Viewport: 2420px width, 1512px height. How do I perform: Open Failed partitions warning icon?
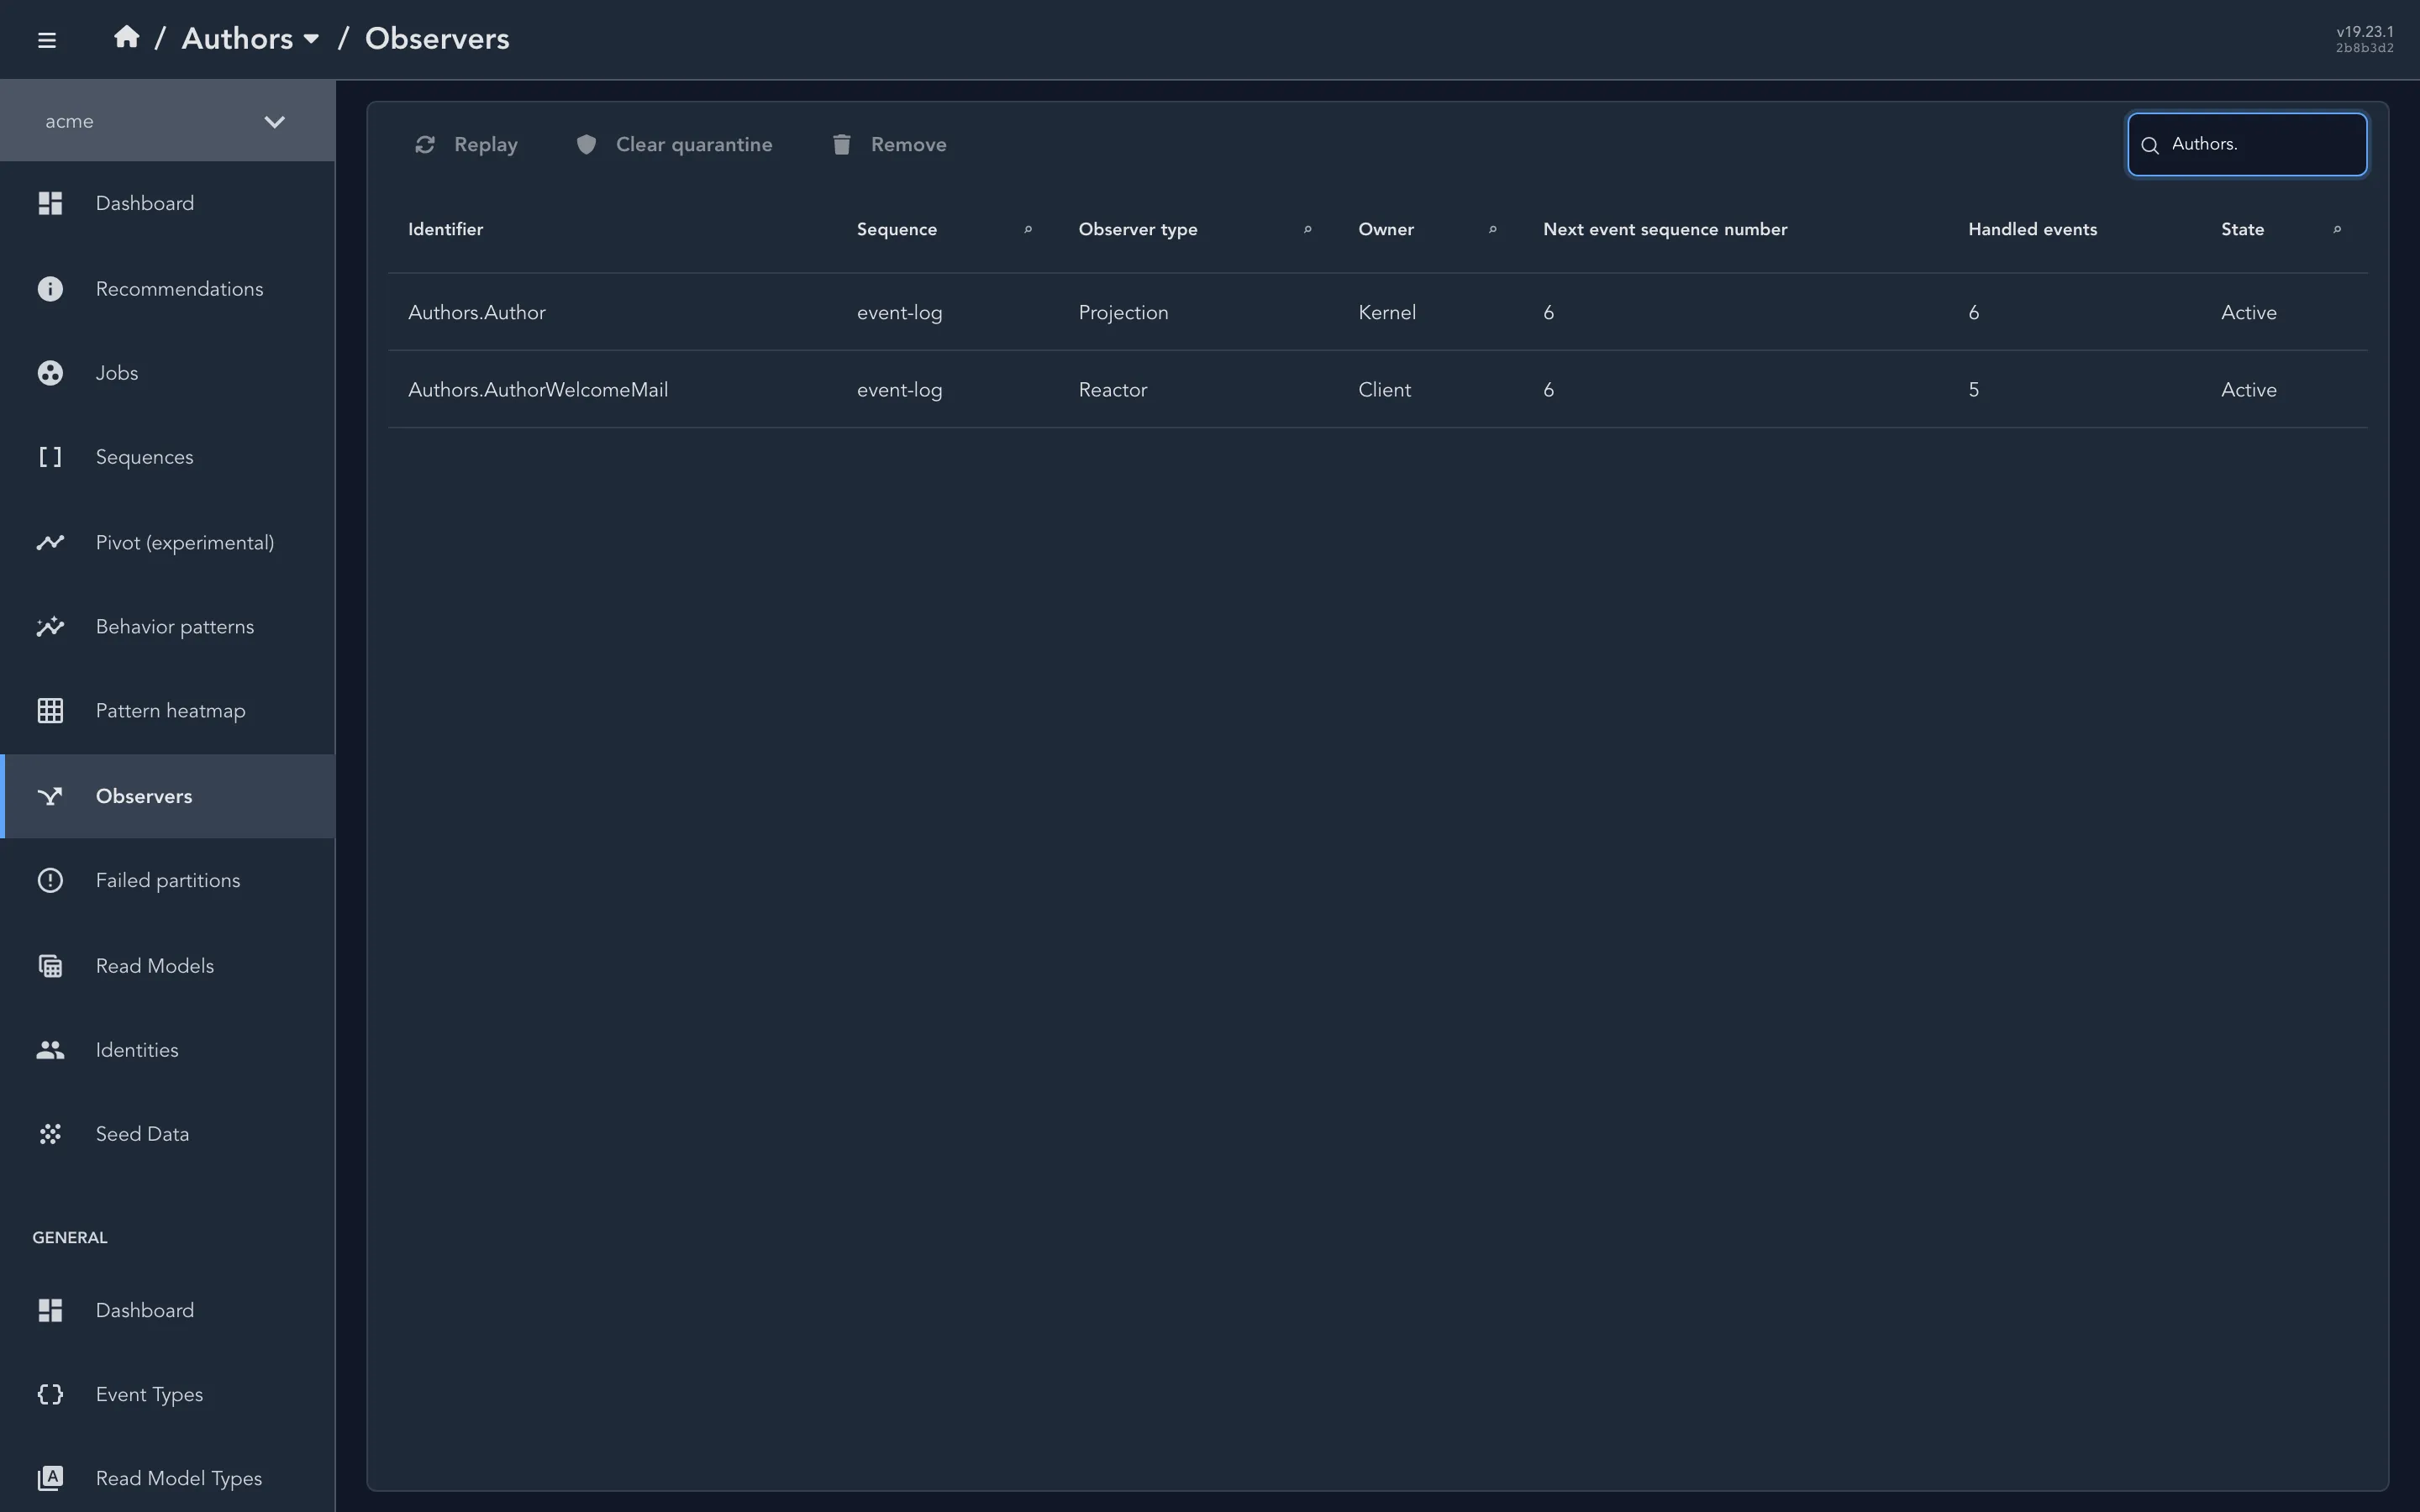point(50,880)
